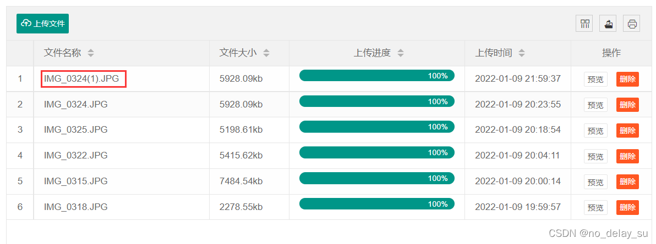This screenshot has width=656, height=244.
Task: Click size cell 5415.62kb
Action: (241, 156)
